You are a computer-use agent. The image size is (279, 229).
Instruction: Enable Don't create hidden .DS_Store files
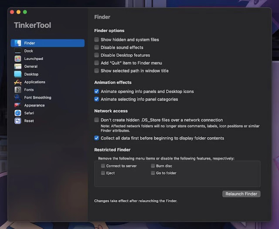click(96, 120)
